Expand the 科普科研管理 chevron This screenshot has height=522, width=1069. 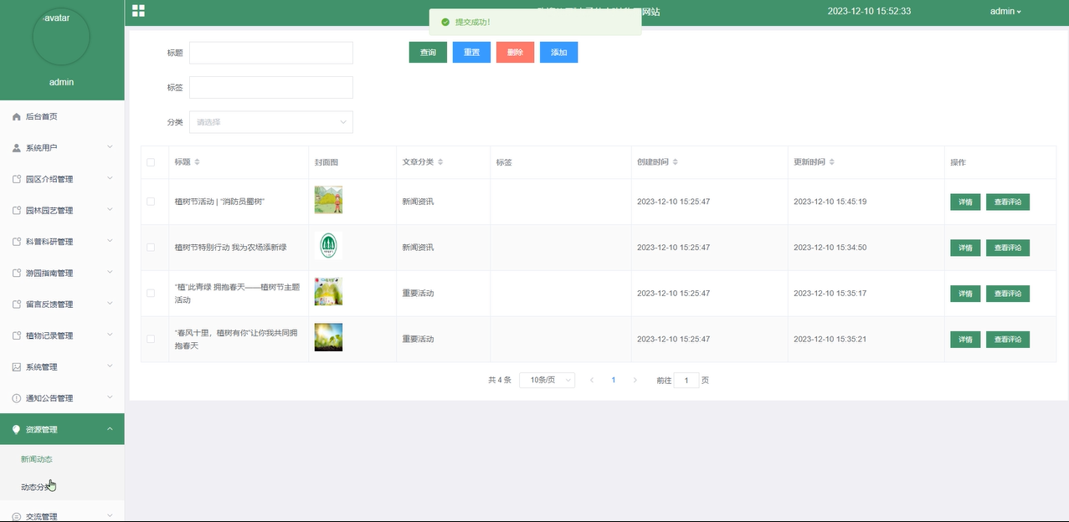(x=110, y=241)
